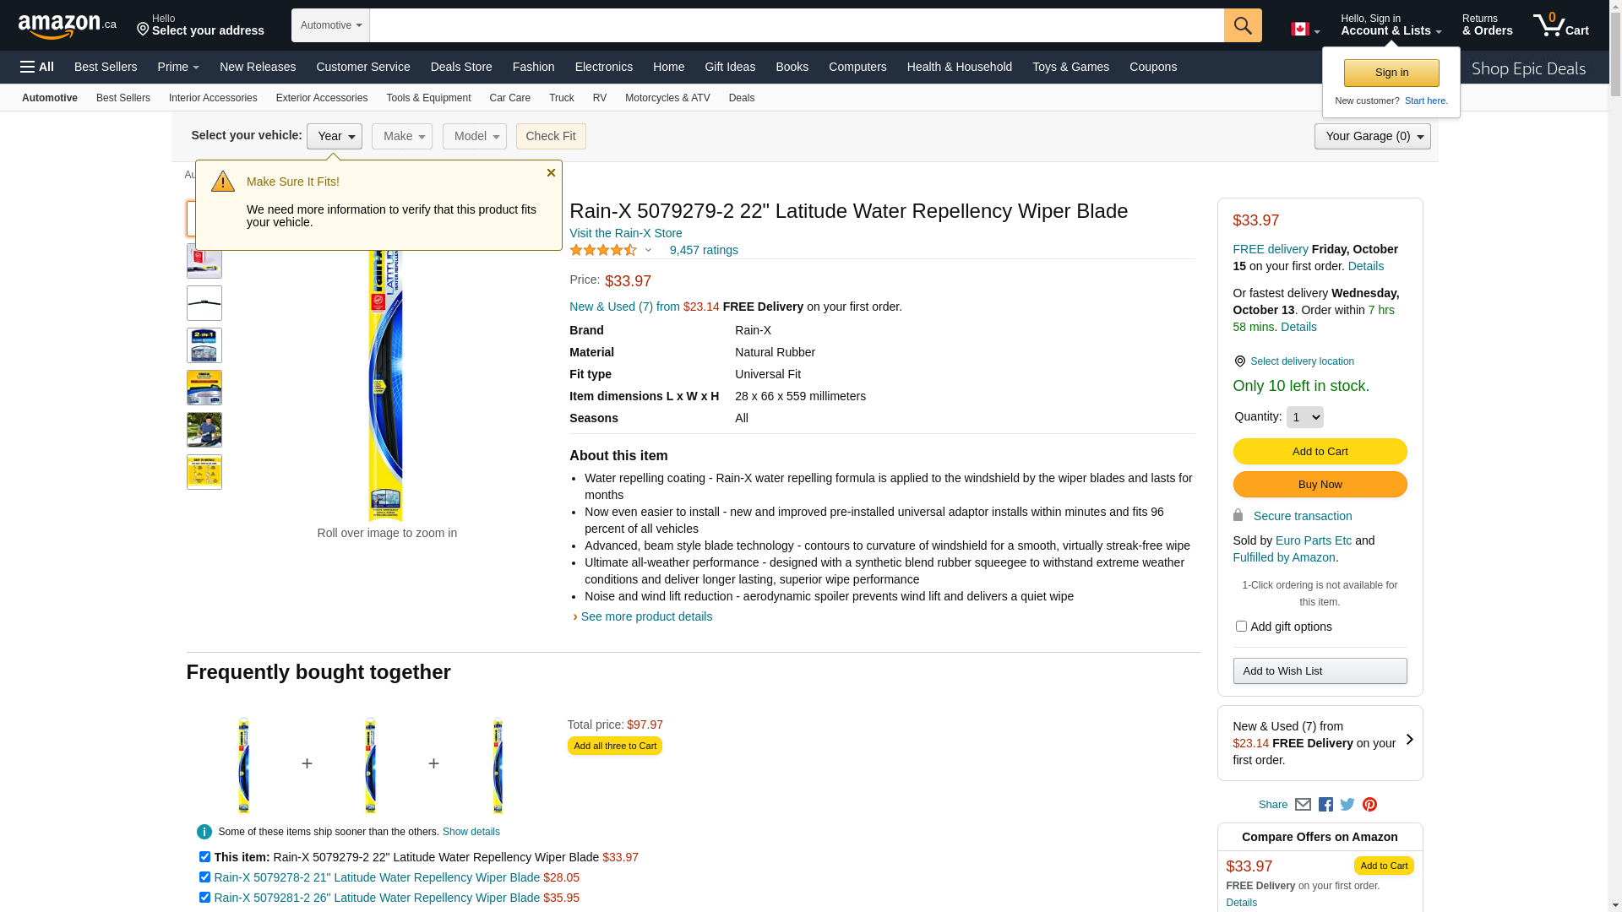Screen dimensions: 1622x912
Task: Enable the Add gift options checkbox
Action: pos(1241,627)
